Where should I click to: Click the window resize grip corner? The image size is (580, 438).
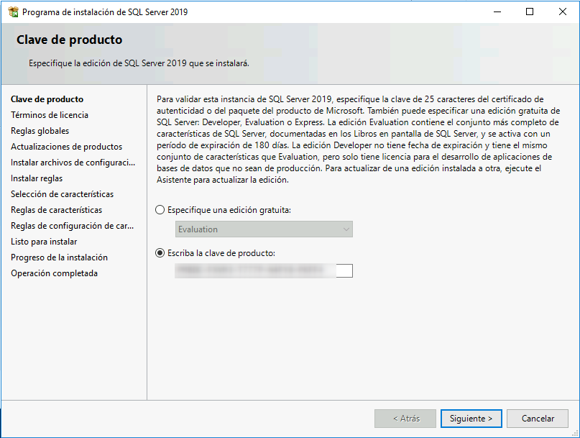click(x=575, y=433)
